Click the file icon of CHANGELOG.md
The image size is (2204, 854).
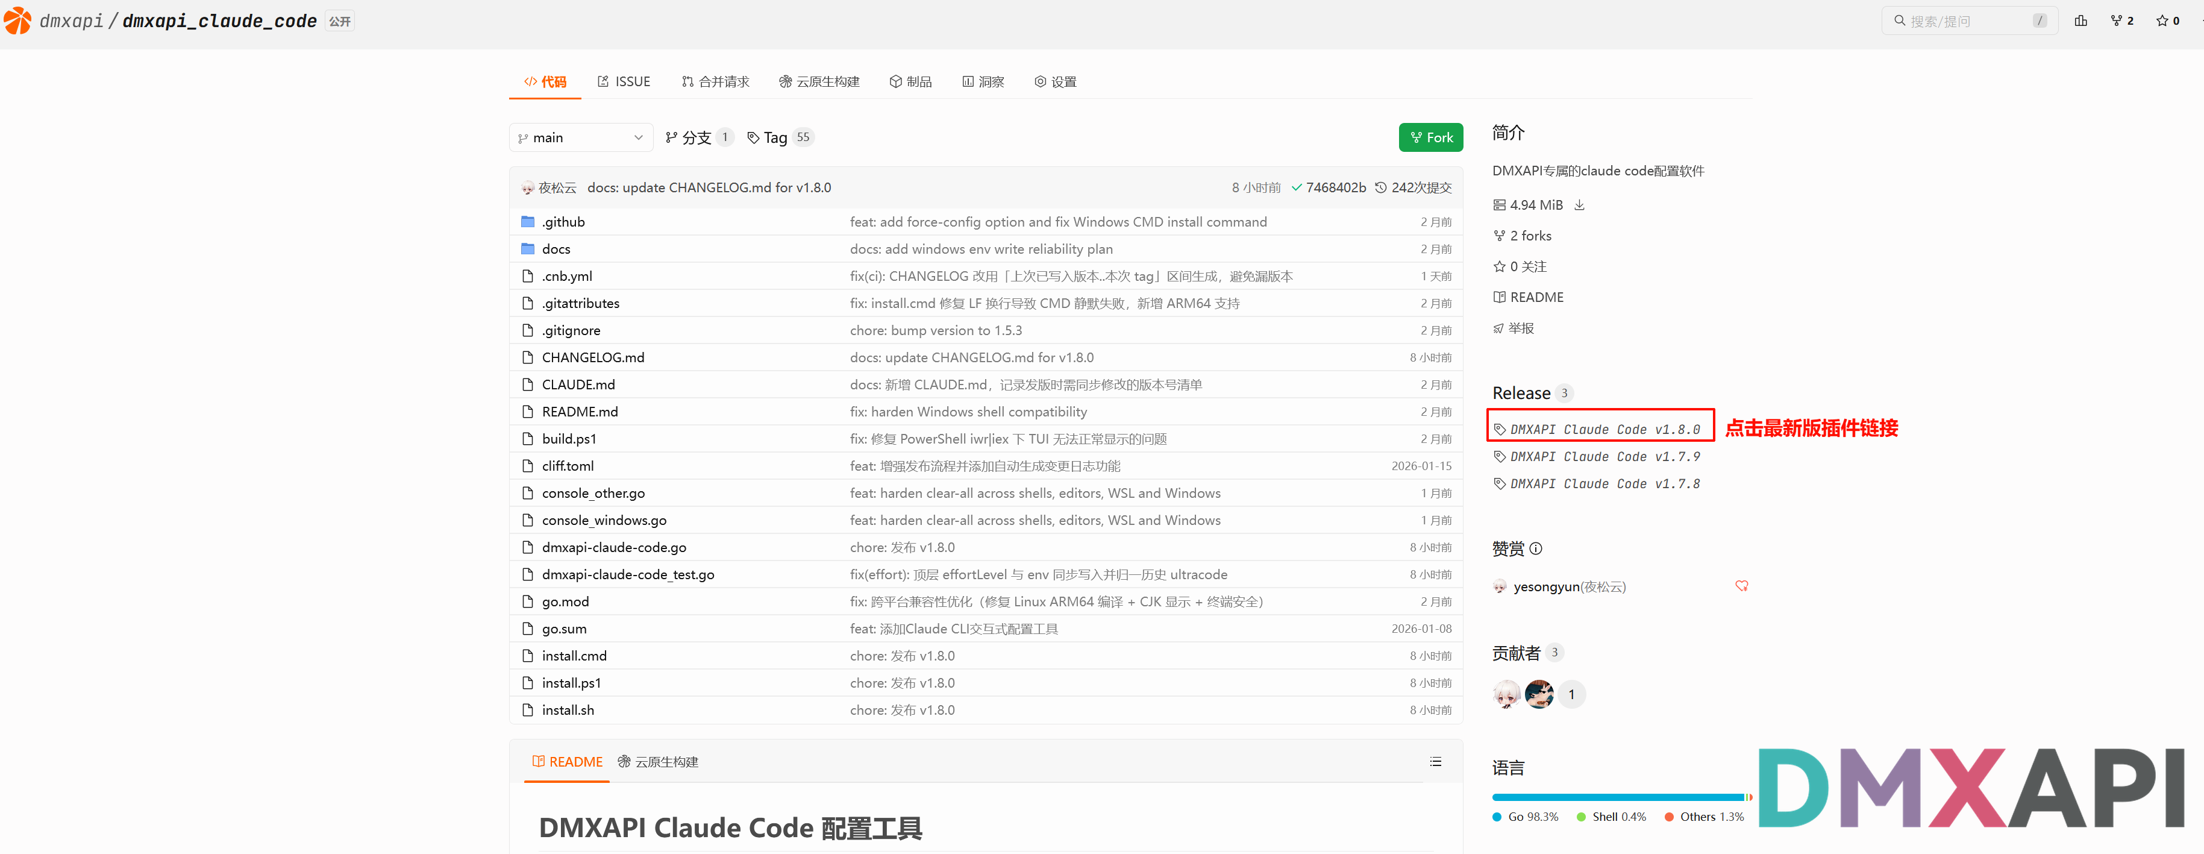(528, 357)
